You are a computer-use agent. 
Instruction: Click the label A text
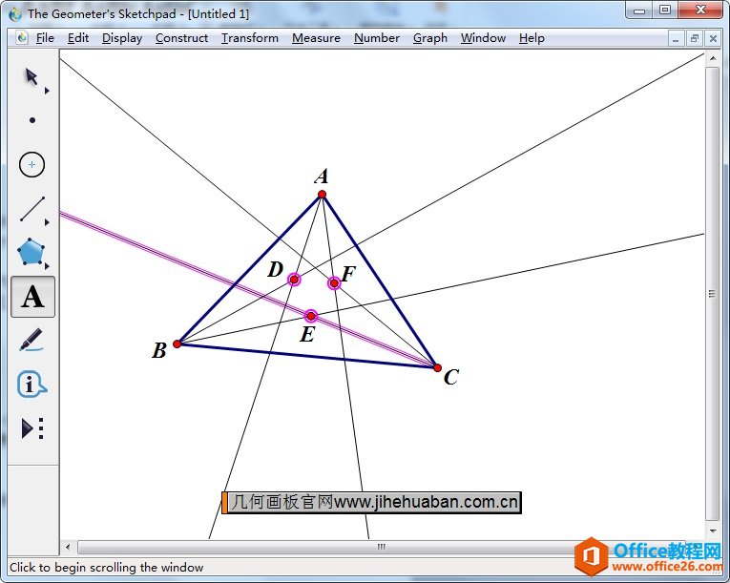[322, 177]
